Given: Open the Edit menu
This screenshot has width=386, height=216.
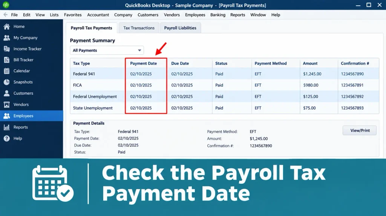Looking at the screenshot, I should click(x=27, y=15).
